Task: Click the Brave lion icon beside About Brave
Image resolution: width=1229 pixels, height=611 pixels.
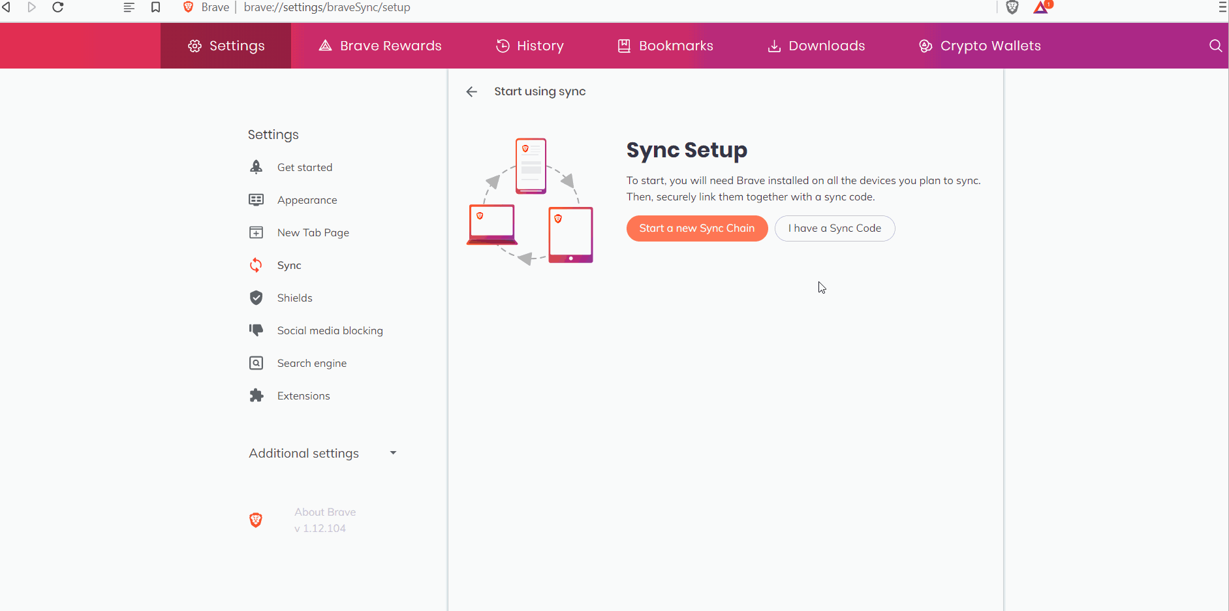Action: point(255,520)
